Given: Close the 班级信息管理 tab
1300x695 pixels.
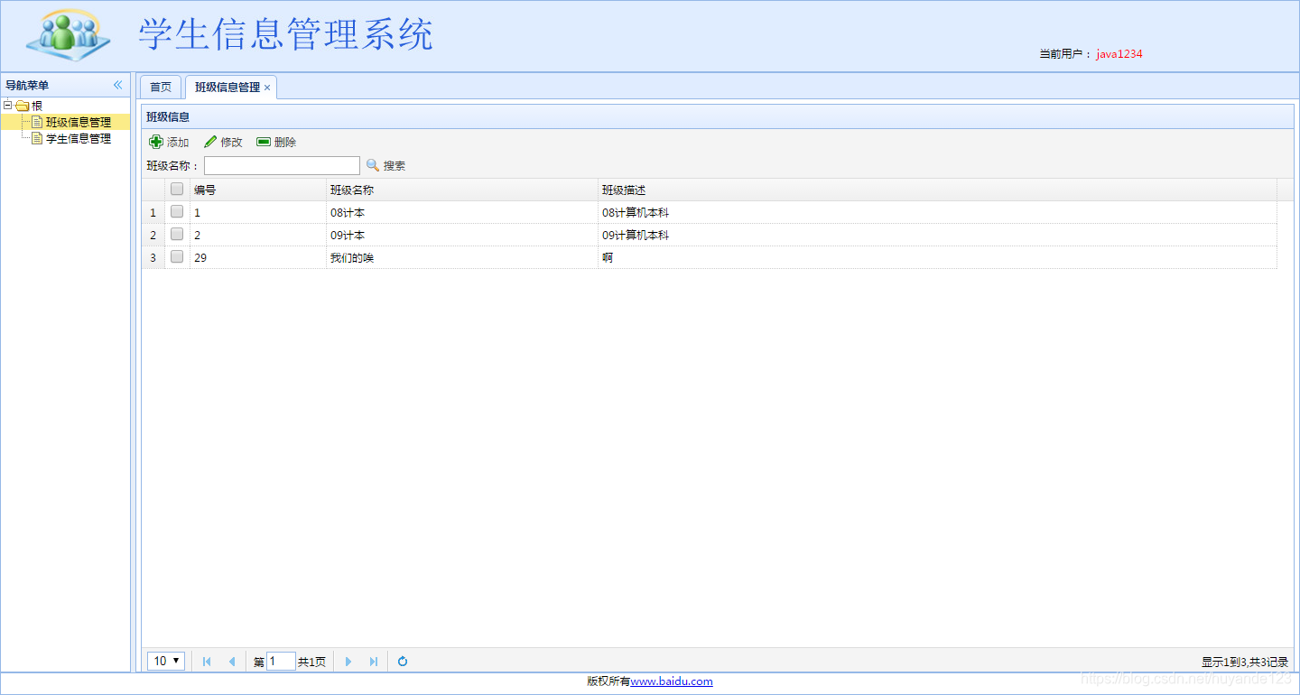Looking at the screenshot, I should point(267,88).
